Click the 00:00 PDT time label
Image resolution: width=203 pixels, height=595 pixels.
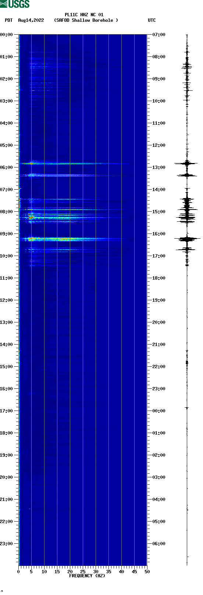[x=6, y=35]
